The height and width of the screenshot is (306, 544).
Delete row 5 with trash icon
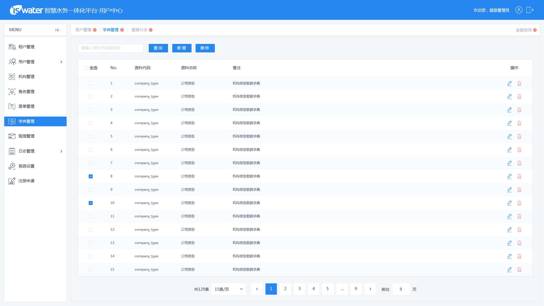coord(519,137)
